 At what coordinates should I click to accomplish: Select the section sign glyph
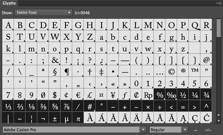click(55, 71)
